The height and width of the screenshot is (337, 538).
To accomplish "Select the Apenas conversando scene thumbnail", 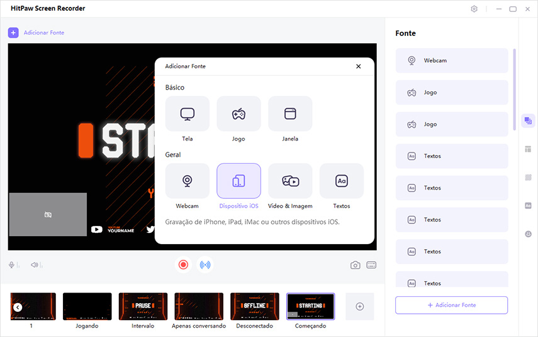I will coord(199,306).
